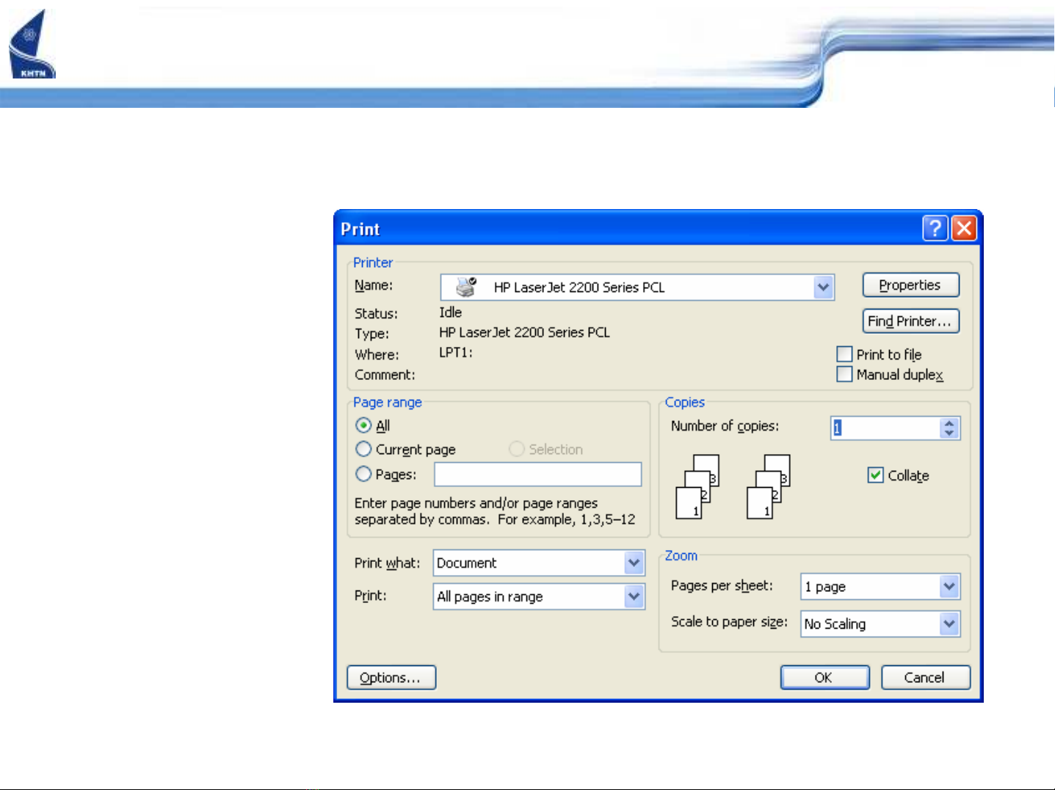The height and width of the screenshot is (790, 1055).
Task: Expand Scale to paper size dropdown
Action: pos(949,624)
